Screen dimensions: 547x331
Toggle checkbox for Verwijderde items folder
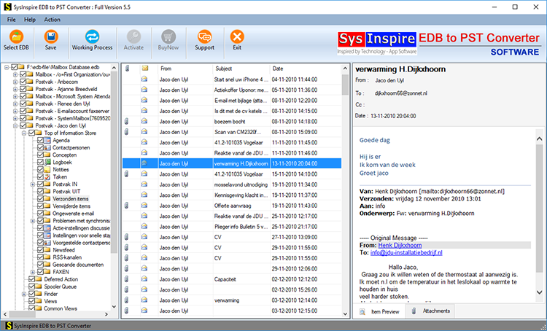(x=40, y=206)
